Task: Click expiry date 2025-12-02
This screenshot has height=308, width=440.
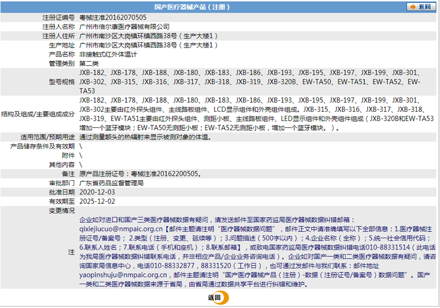Action: [x=97, y=201]
